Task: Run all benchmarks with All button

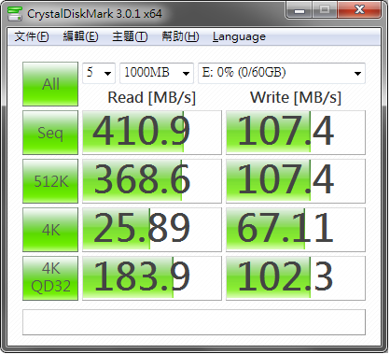Action: pyautogui.click(x=50, y=84)
